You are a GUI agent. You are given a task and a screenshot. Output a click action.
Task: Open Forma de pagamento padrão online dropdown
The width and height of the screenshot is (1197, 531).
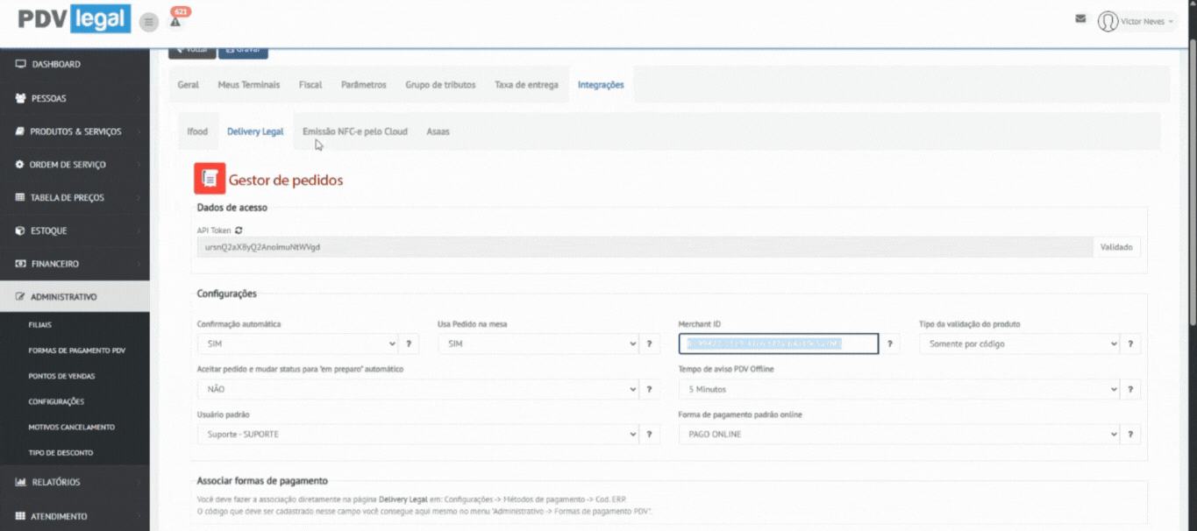pos(899,435)
